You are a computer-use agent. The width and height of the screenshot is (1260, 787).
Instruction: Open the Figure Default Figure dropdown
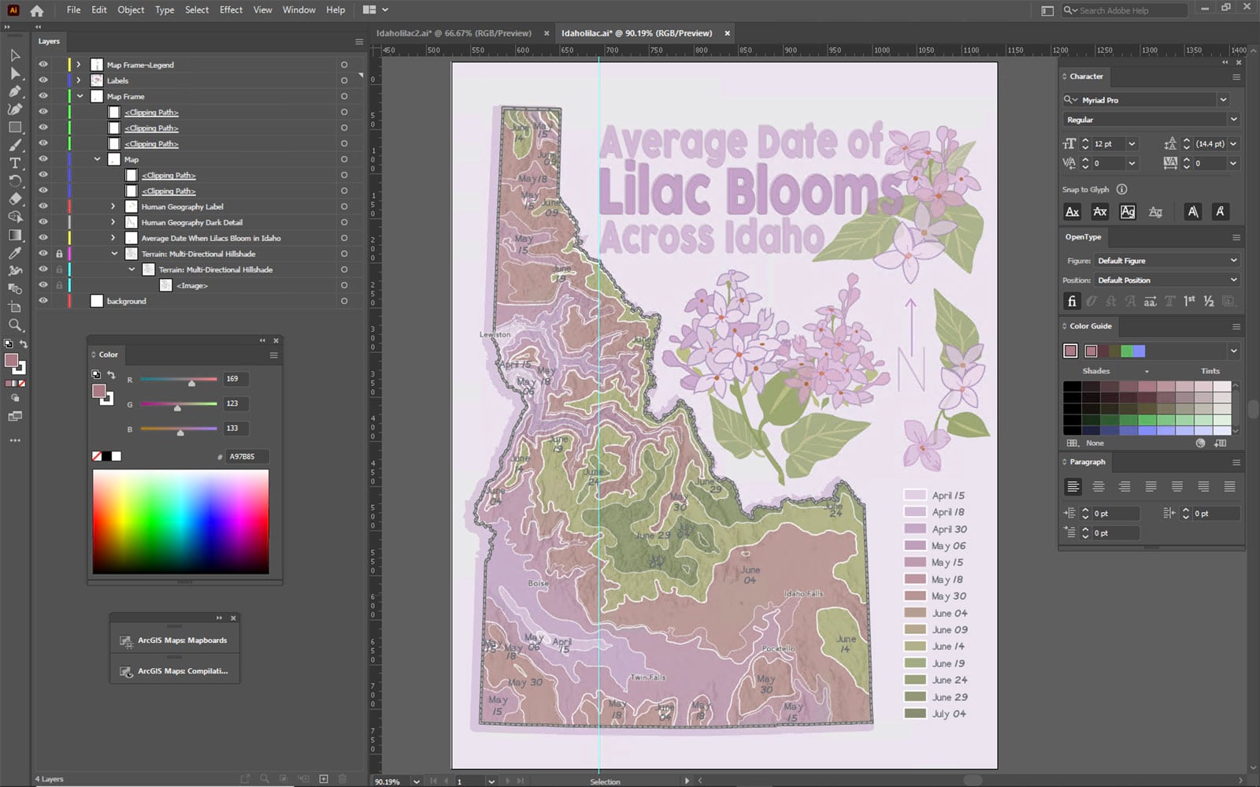tap(1233, 261)
